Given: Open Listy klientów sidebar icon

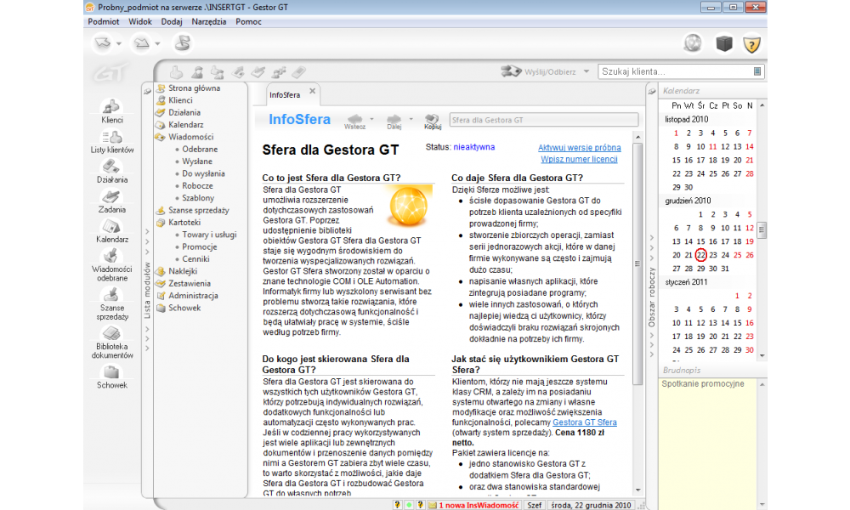Looking at the screenshot, I should pos(111,141).
